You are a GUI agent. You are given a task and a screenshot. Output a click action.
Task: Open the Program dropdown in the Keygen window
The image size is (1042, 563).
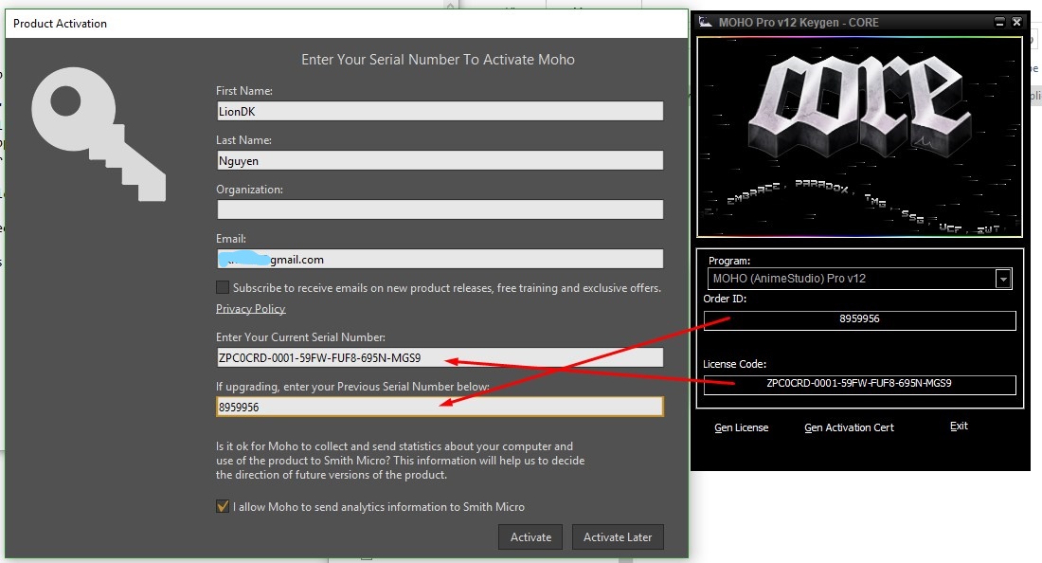[x=1003, y=279]
